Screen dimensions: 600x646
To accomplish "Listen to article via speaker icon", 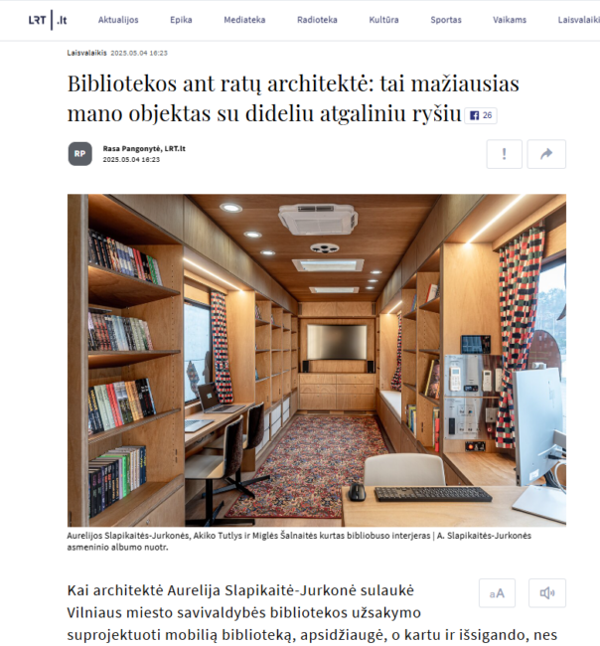I will pyautogui.click(x=547, y=593).
